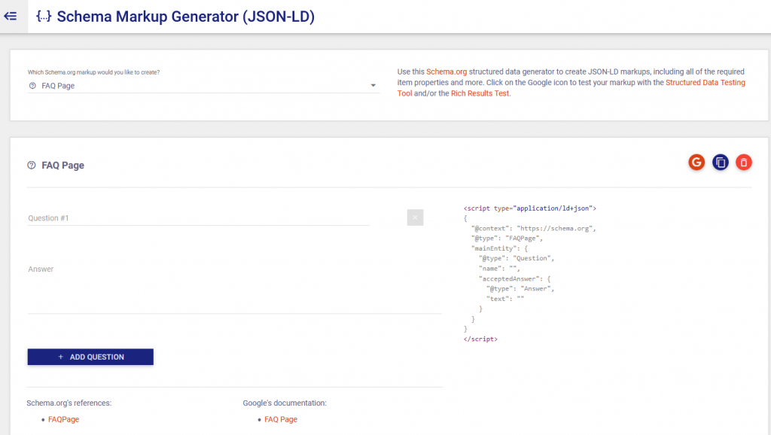771x435 pixels.
Task: Test markup with Google icon
Action: [x=696, y=163]
